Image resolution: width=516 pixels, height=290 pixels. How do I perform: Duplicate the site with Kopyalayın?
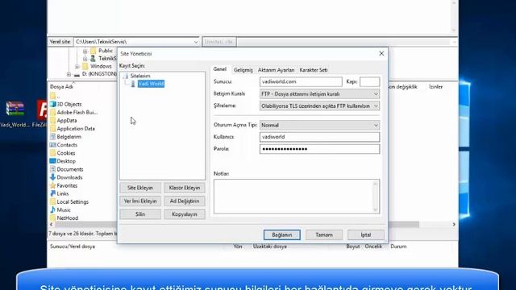click(x=185, y=214)
